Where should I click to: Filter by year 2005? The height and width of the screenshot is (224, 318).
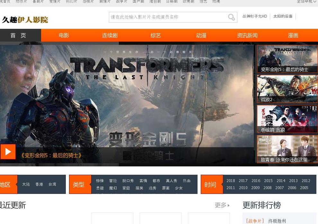pos(304,188)
